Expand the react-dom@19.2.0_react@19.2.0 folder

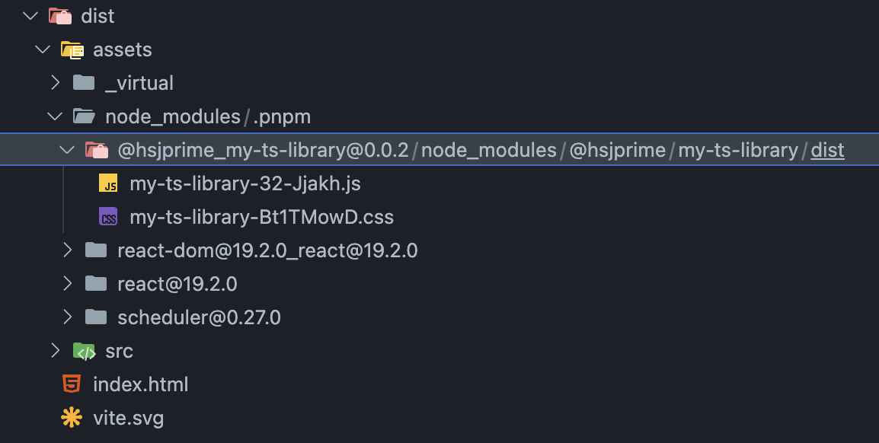tap(66, 250)
